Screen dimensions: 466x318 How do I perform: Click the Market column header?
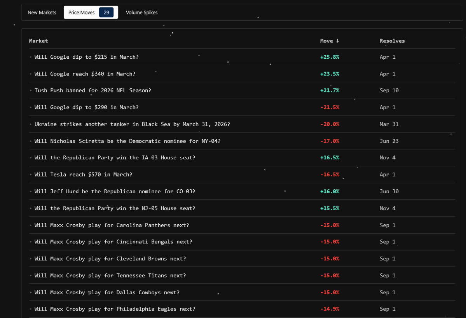tap(38, 41)
